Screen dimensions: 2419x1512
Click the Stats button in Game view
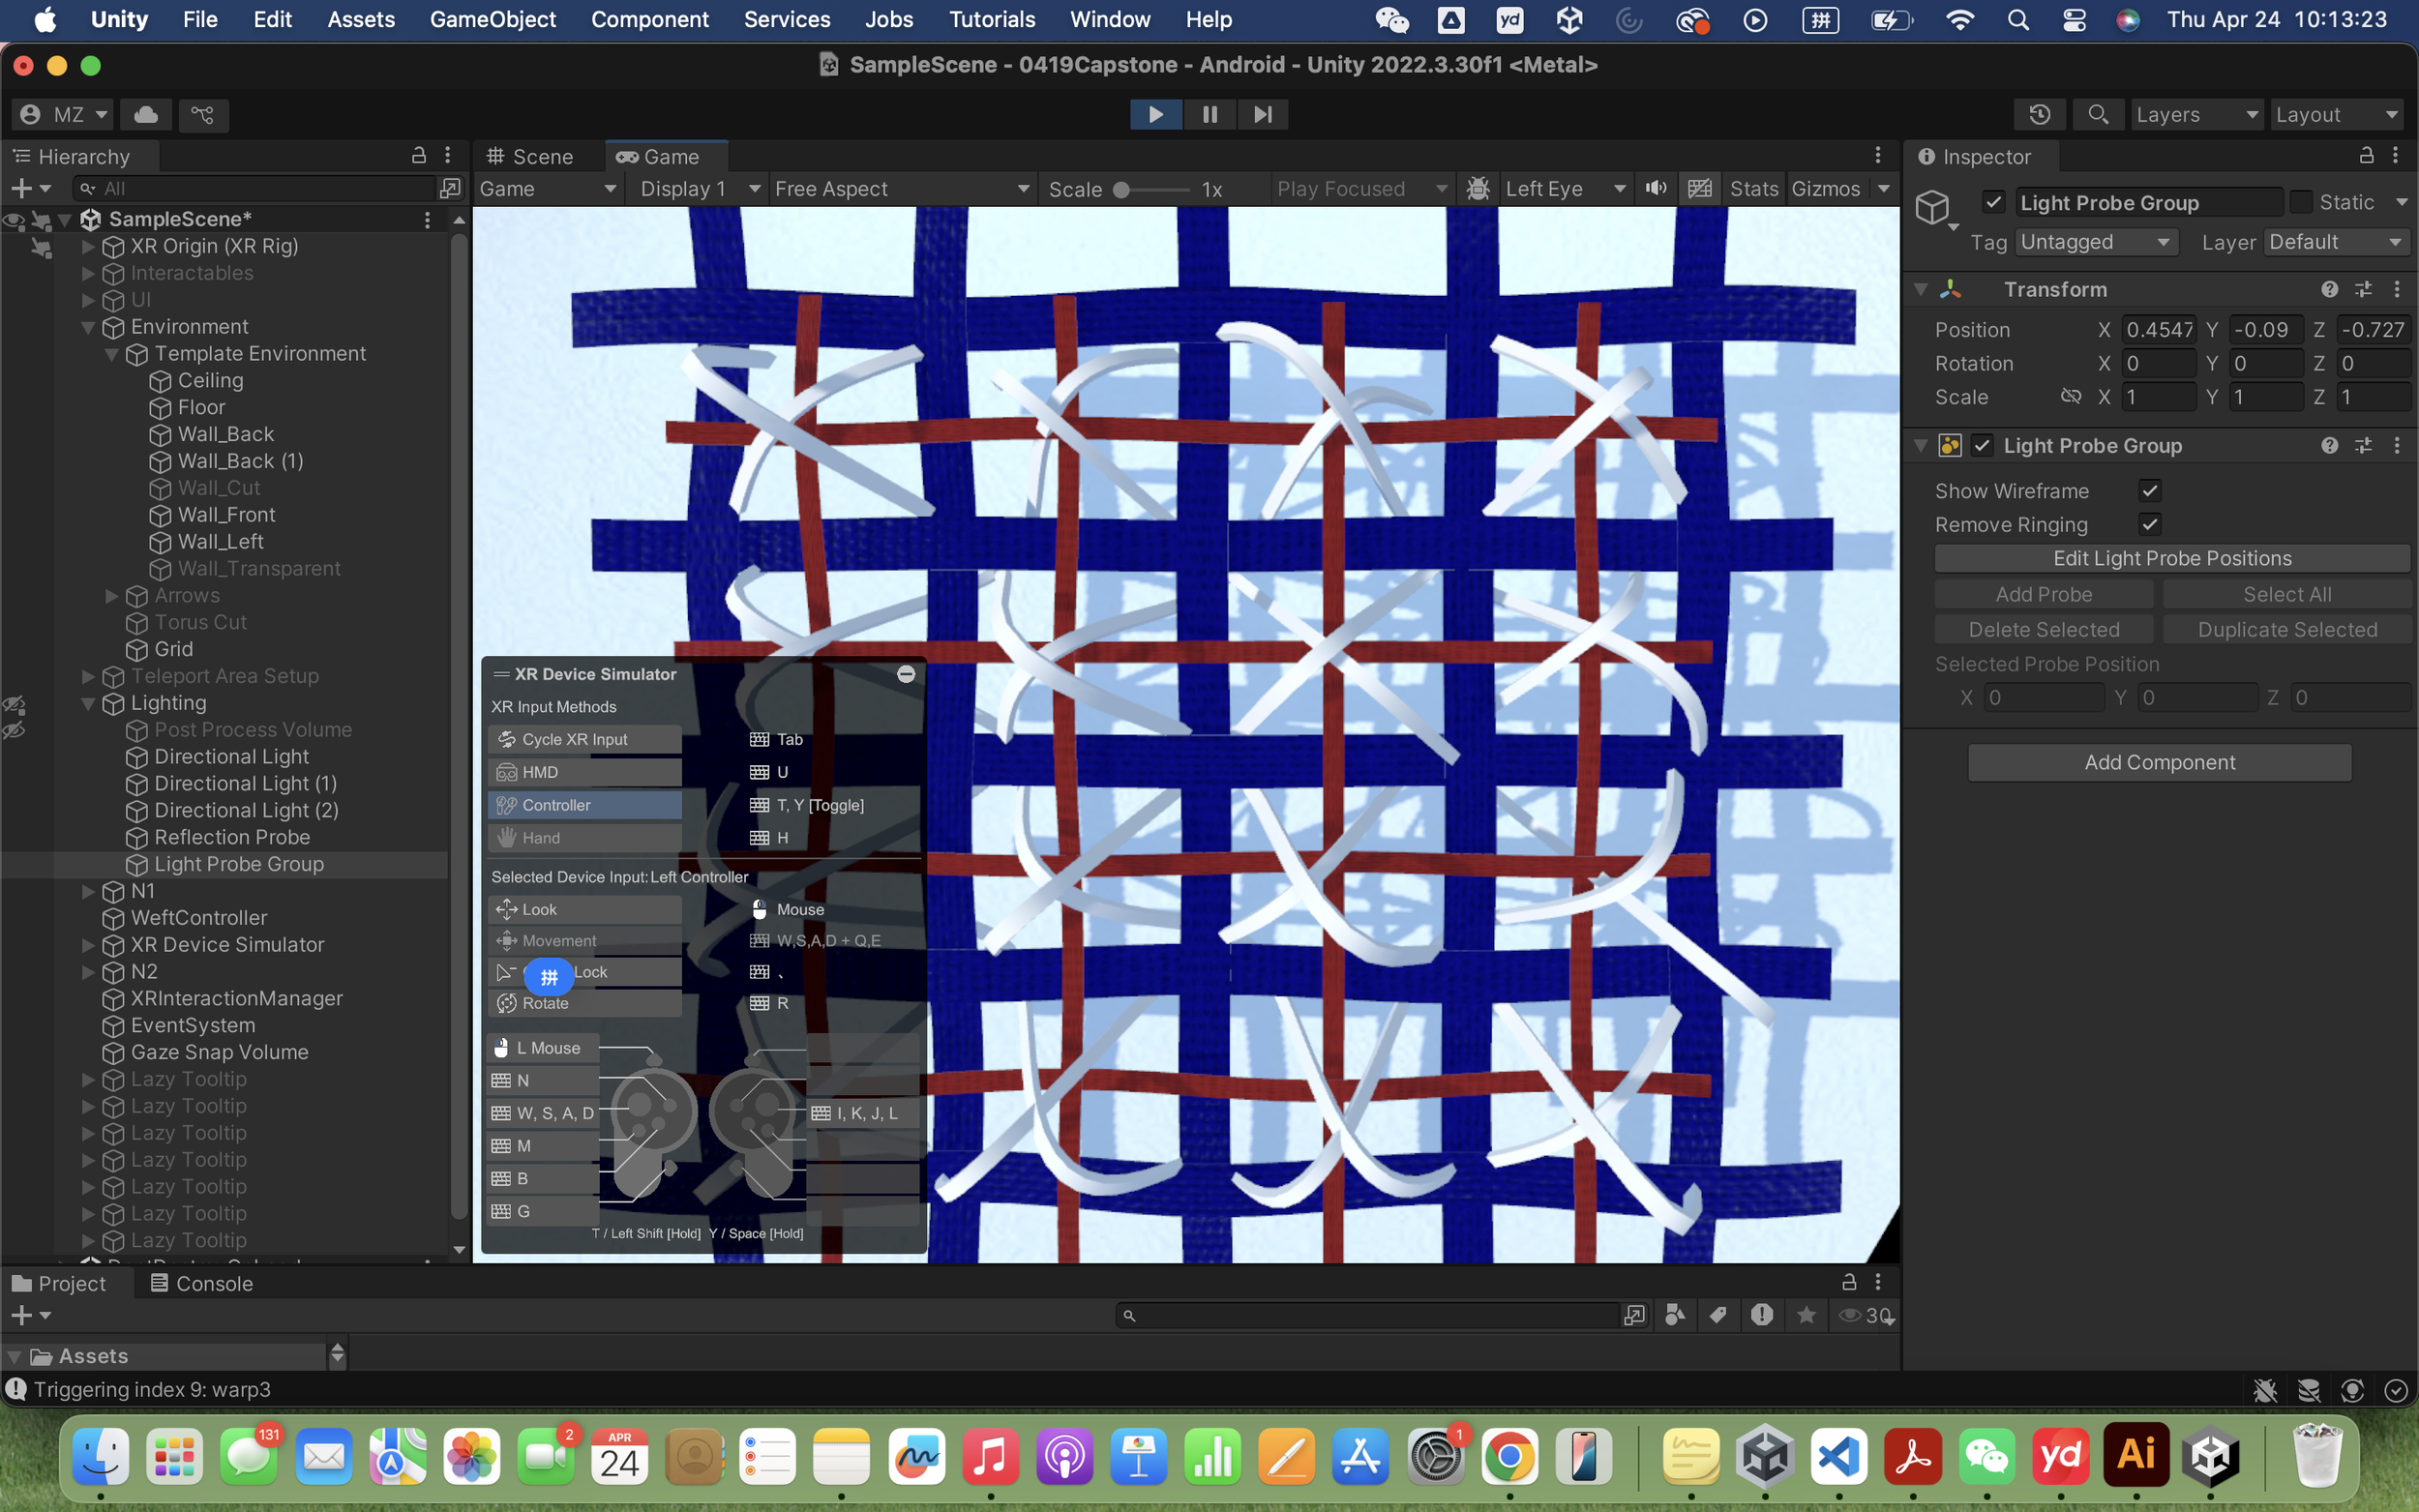[1753, 188]
